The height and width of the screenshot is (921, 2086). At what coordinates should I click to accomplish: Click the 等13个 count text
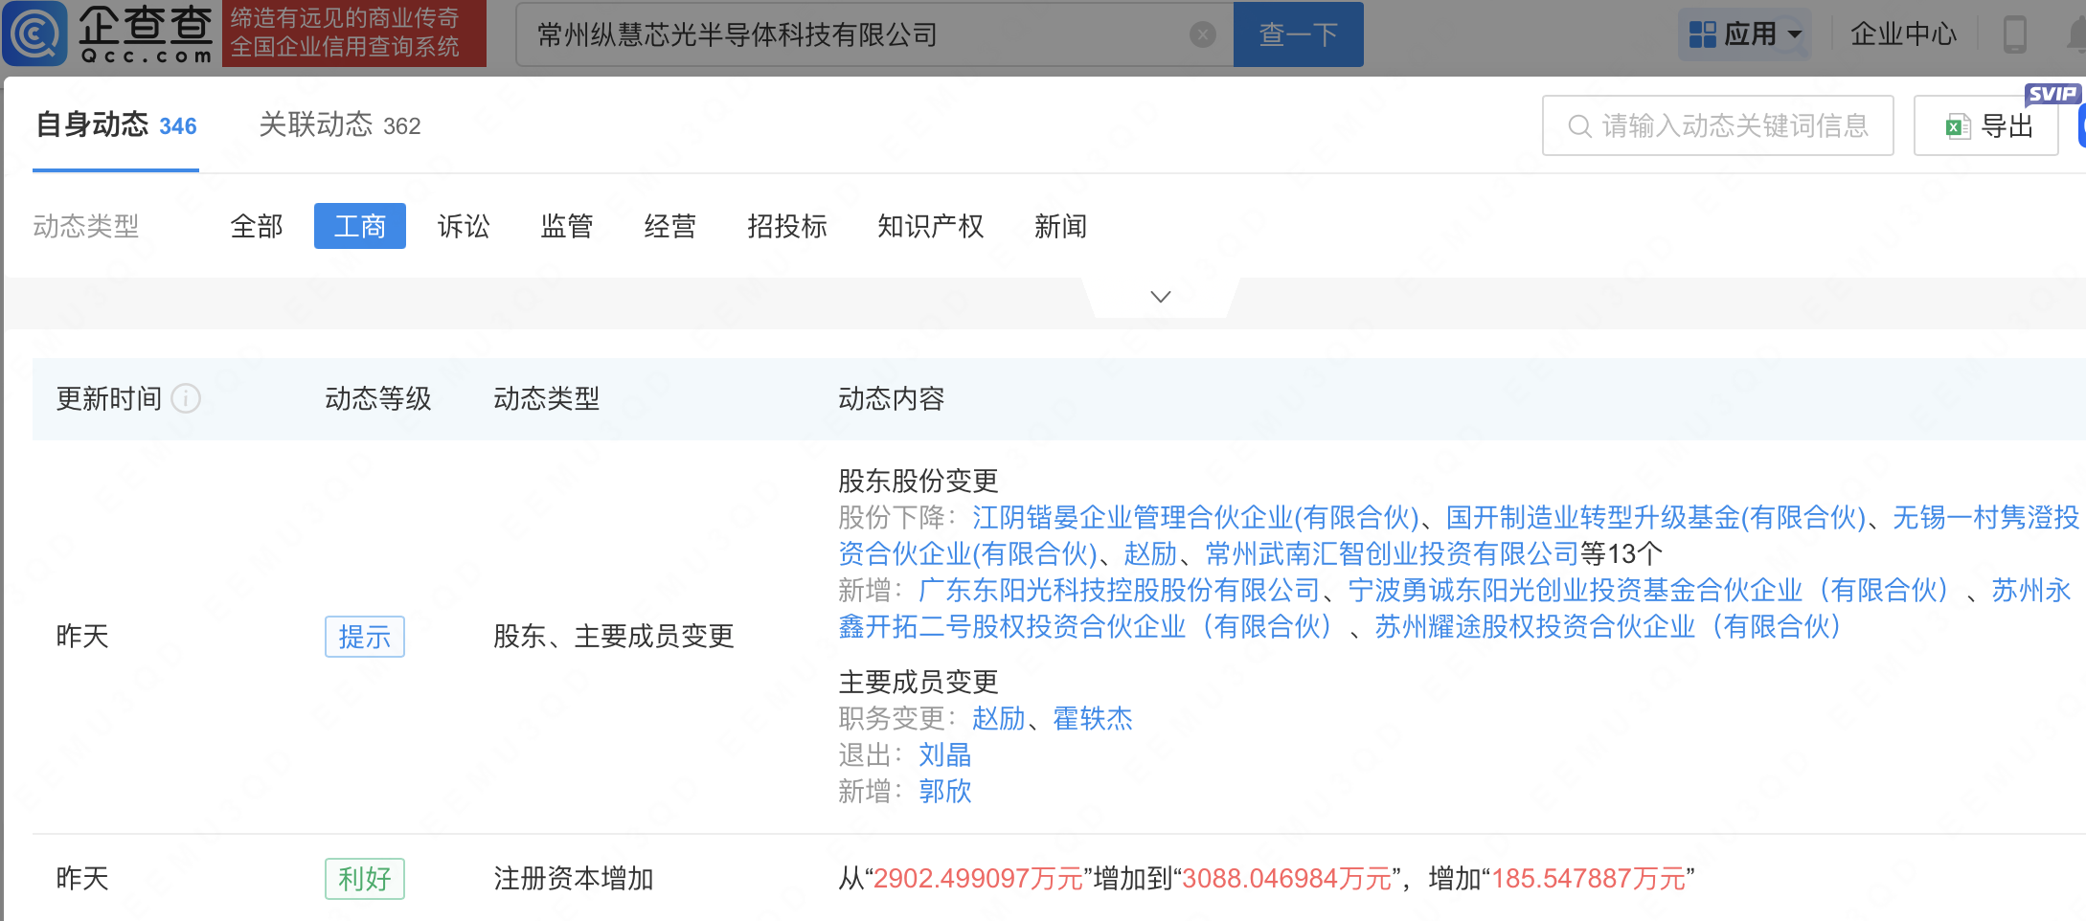1621,553
